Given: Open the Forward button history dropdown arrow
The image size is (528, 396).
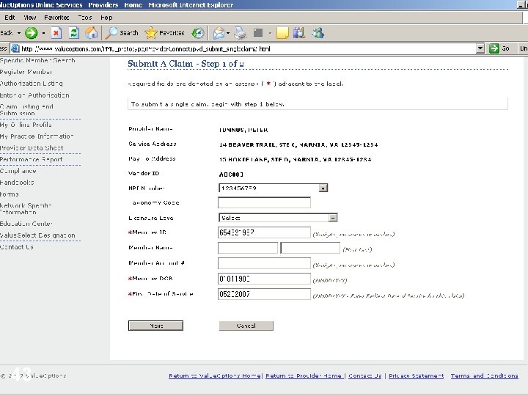Looking at the screenshot, I should pyautogui.click(x=43, y=33).
